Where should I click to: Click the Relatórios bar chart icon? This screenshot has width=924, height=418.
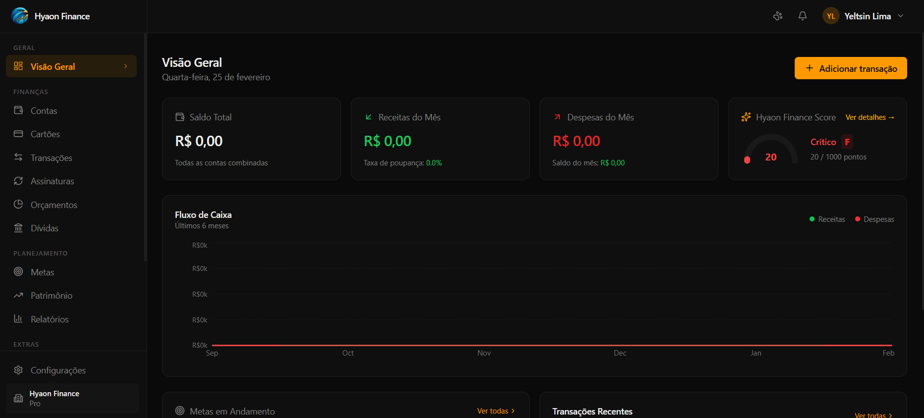pyautogui.click(x=18, y=318)
